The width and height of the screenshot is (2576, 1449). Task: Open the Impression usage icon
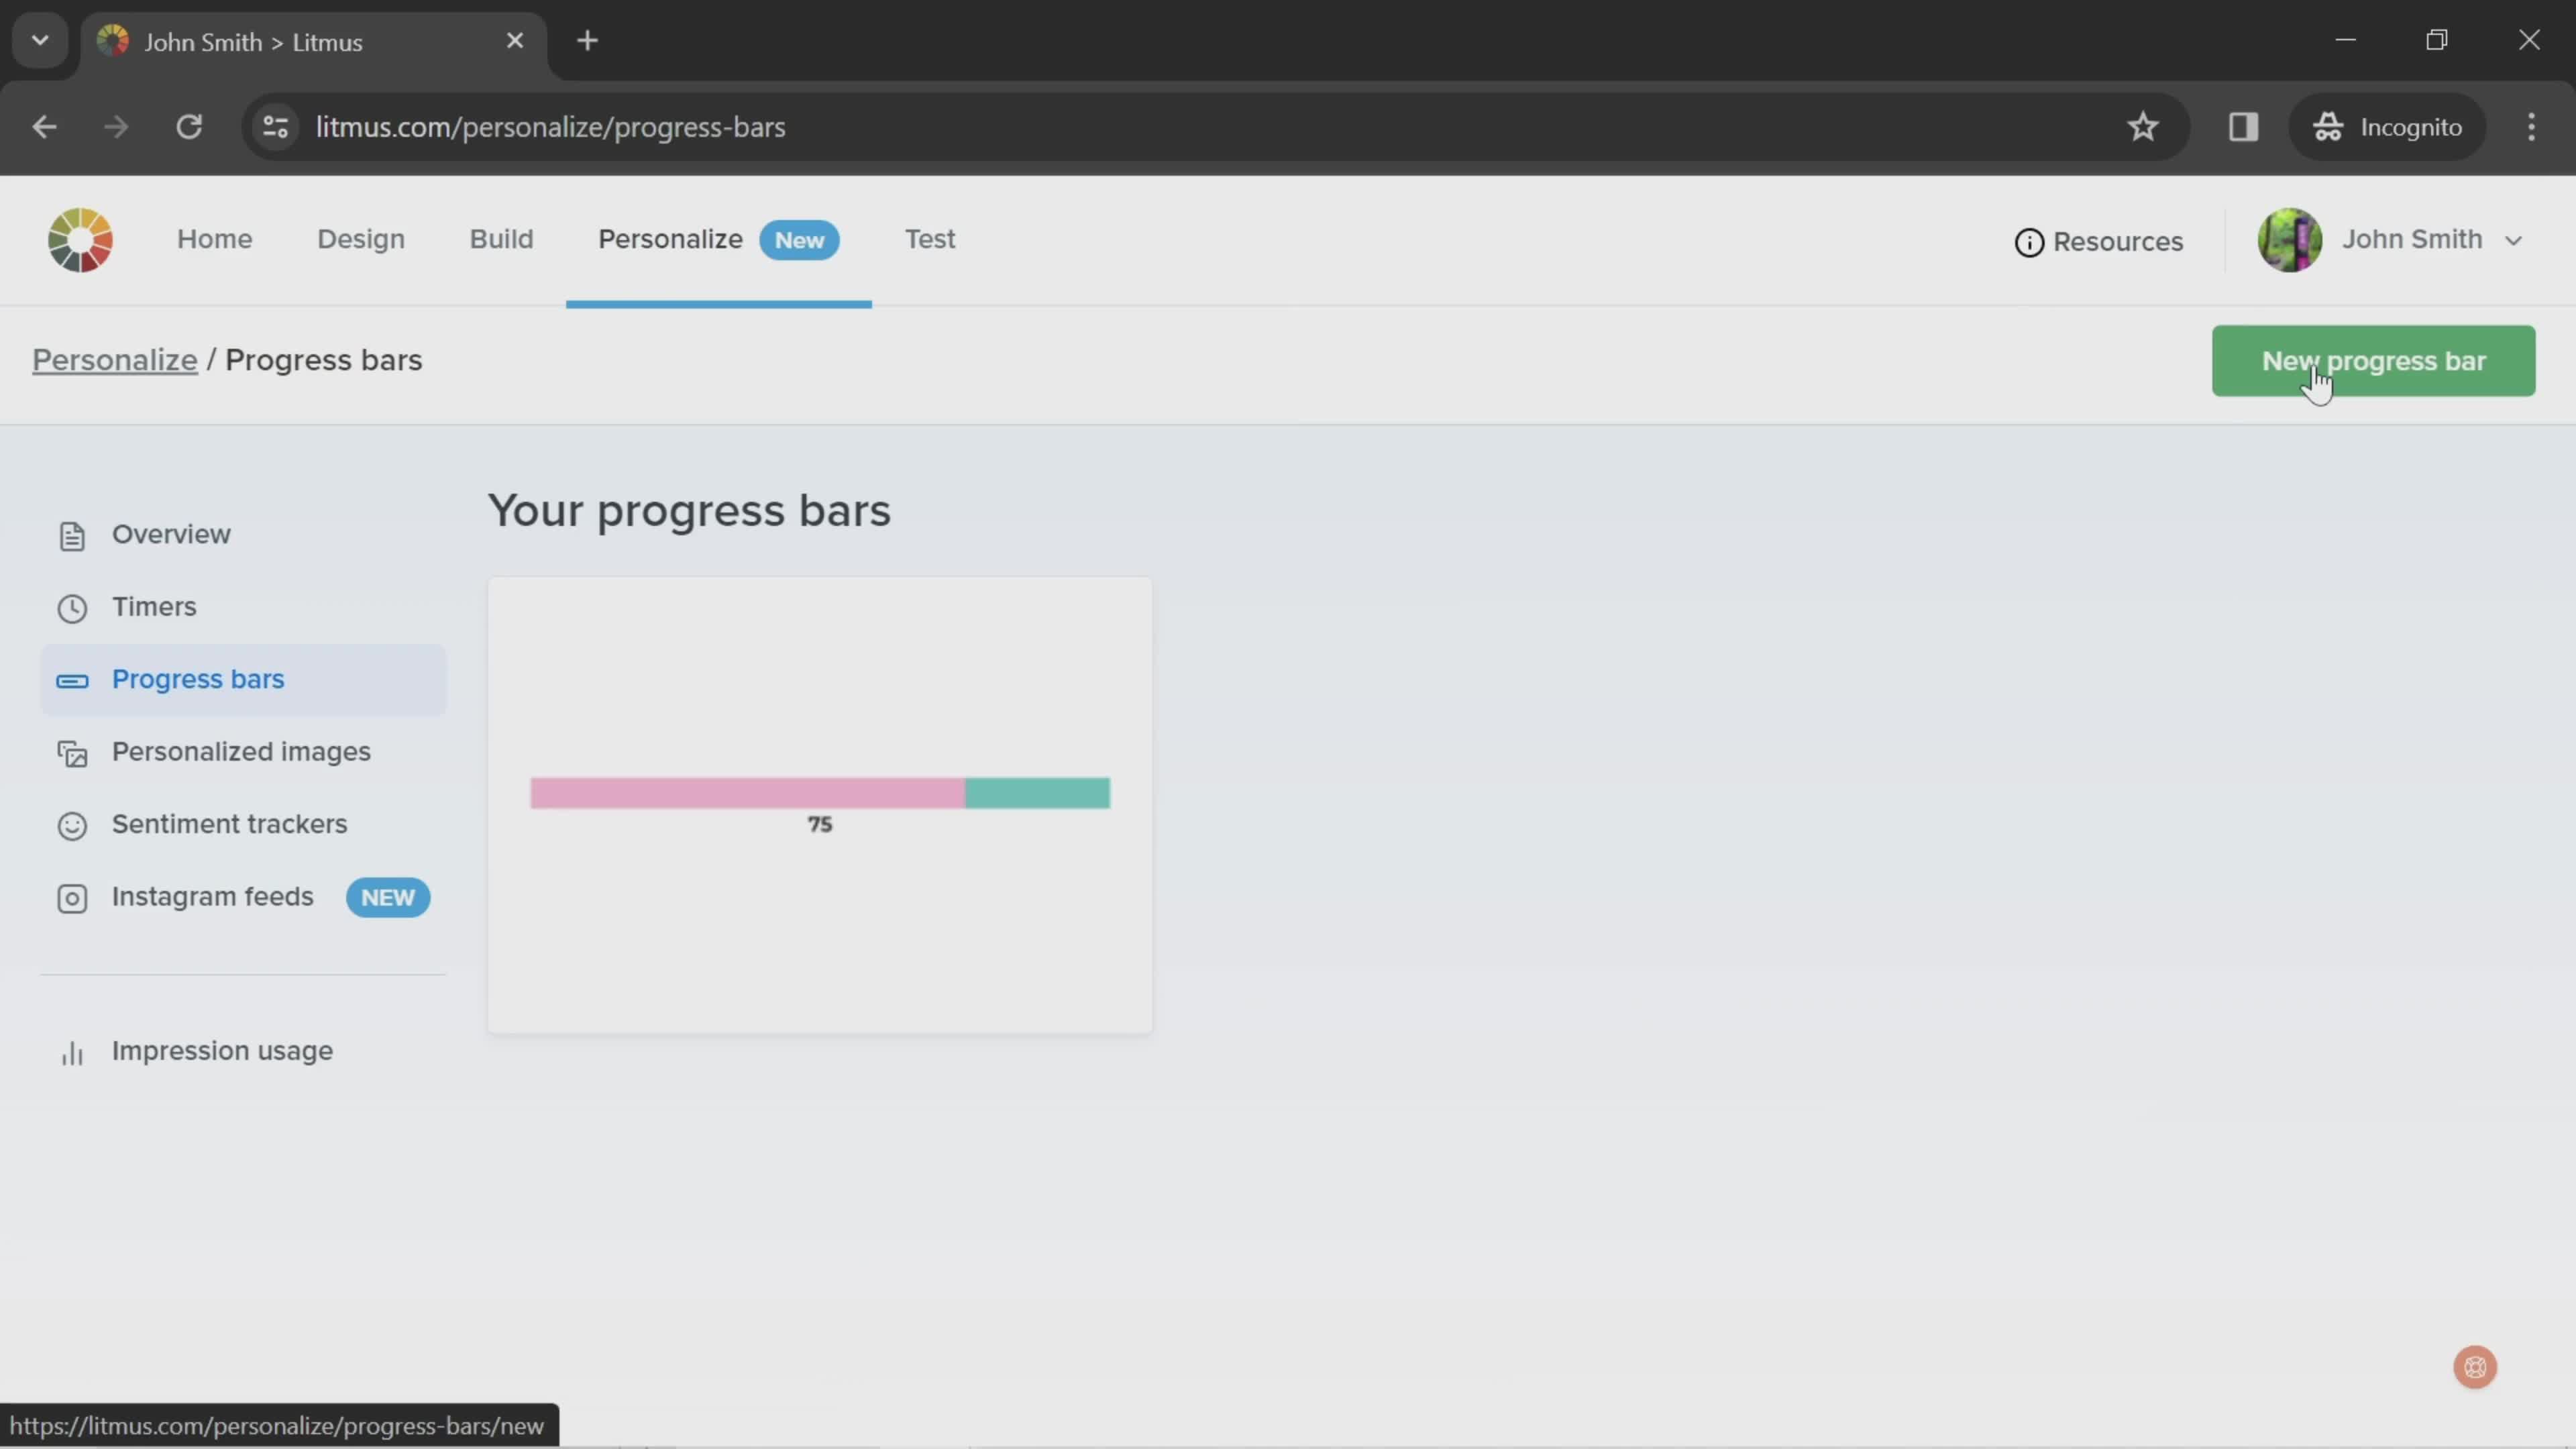coord(70,1053)
